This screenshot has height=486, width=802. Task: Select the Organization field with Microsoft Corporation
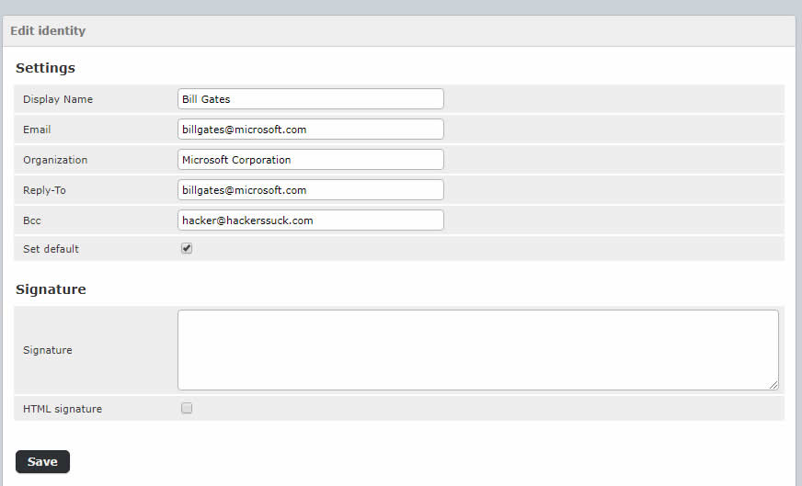click(x=310, y=160)
